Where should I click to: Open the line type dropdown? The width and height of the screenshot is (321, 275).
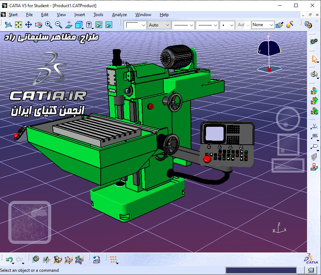coord(207,25)
